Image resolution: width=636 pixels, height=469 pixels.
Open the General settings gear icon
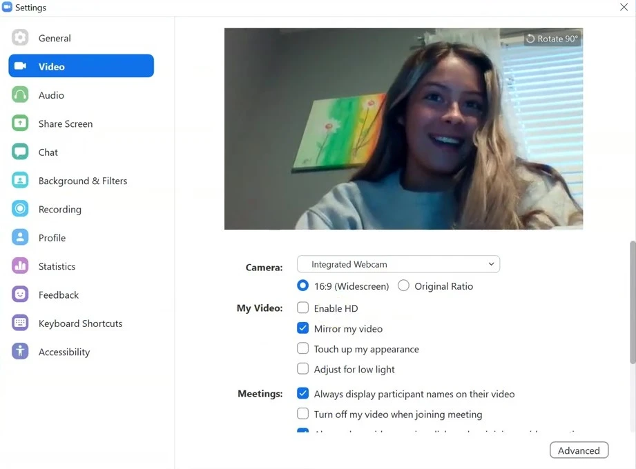coord(20,38)
